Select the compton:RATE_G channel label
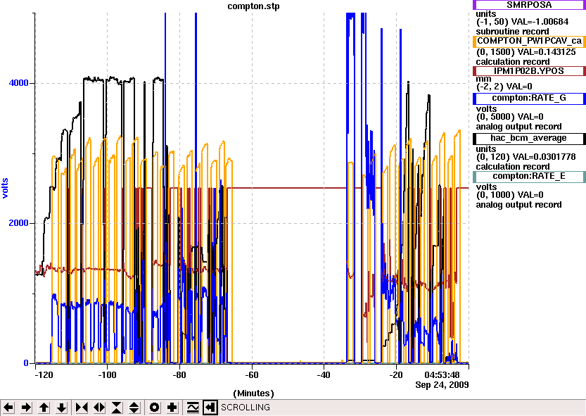Image resolution: width=586 pixels, height=416 pixels. pyautogui.click(x=529, y=99)
